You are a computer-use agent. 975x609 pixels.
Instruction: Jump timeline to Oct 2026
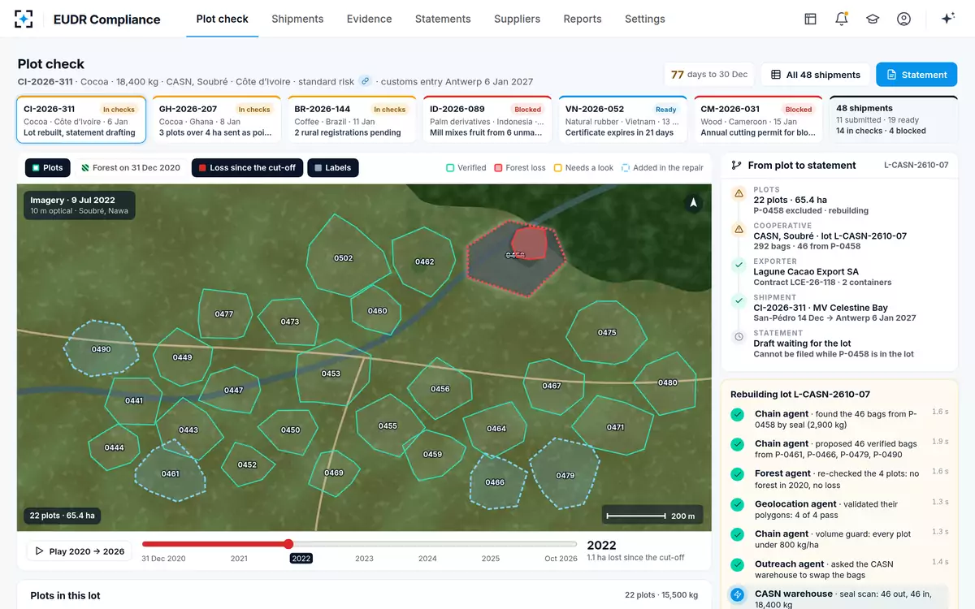pos(561,559)
